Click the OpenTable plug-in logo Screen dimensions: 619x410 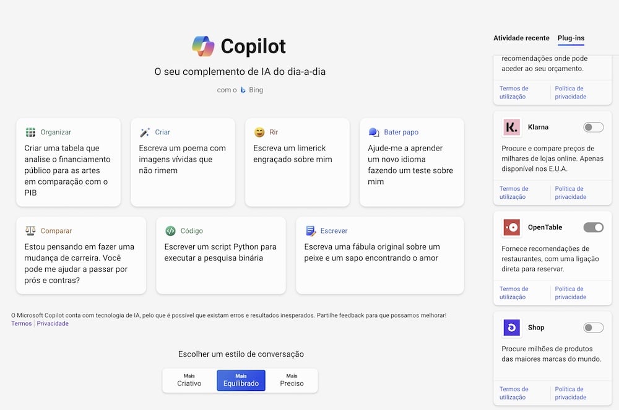(x=512, y=227)
